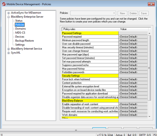
Task: Select Set password timeout (minutes) rule
Action: coord(90,58)
